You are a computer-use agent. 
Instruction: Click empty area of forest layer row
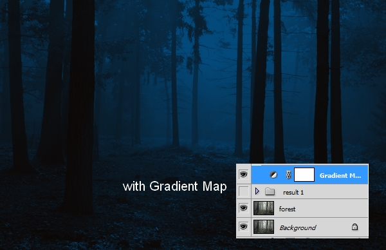click(333, 209)
